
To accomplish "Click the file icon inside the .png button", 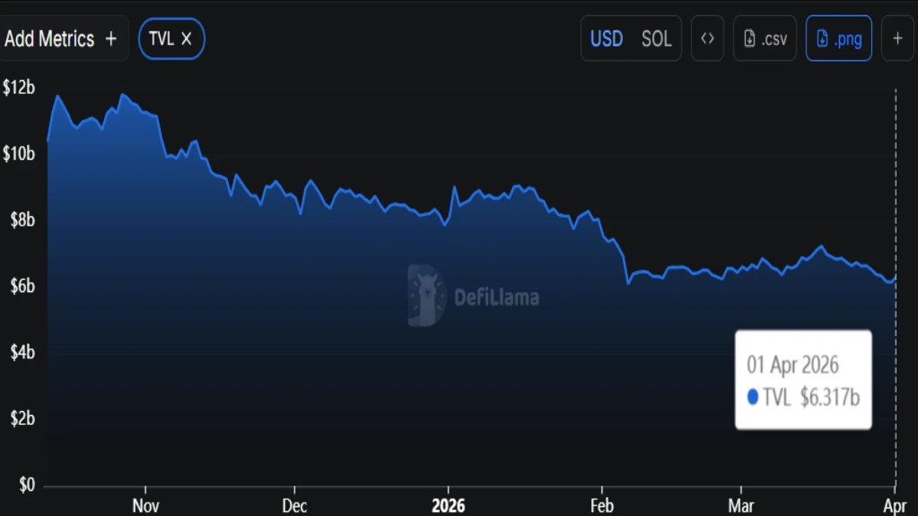I will pyautogui.click(x=823, y=38).
